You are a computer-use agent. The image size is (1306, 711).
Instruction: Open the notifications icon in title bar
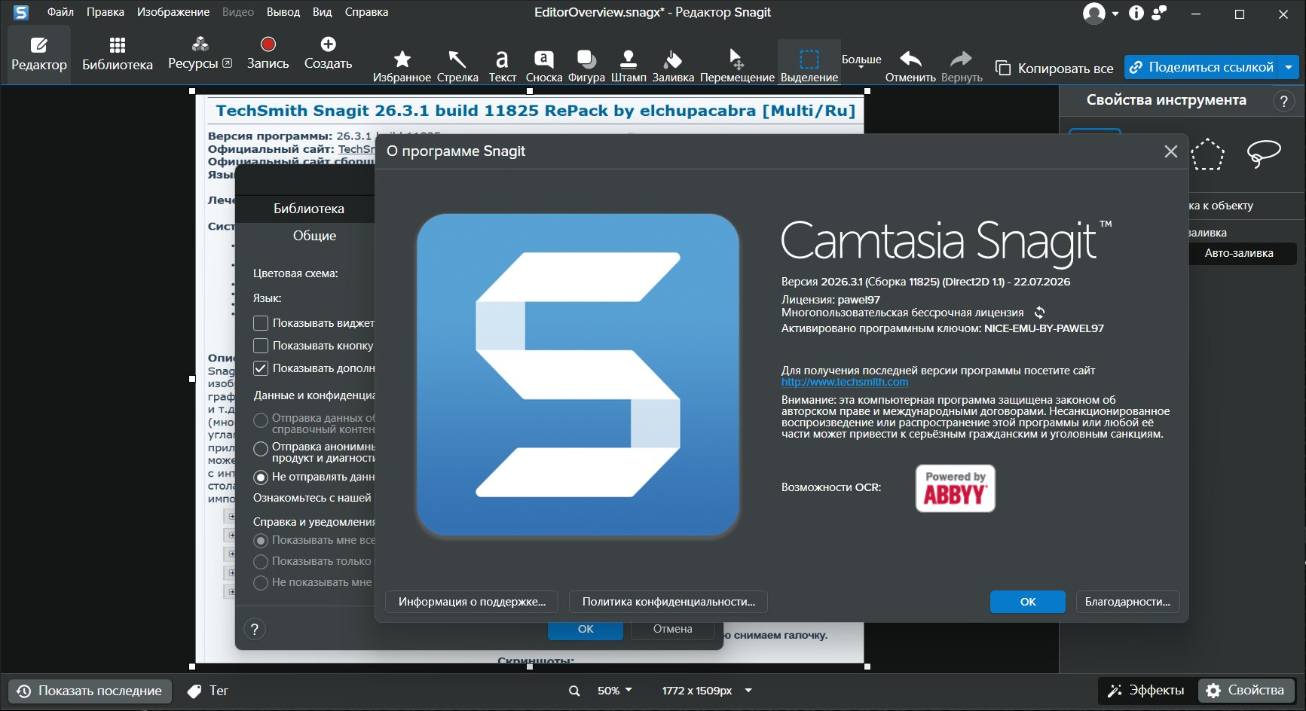pos(1159,13)
